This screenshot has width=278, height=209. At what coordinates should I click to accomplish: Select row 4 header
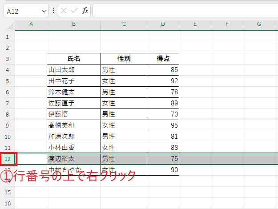tap(8, 70)
